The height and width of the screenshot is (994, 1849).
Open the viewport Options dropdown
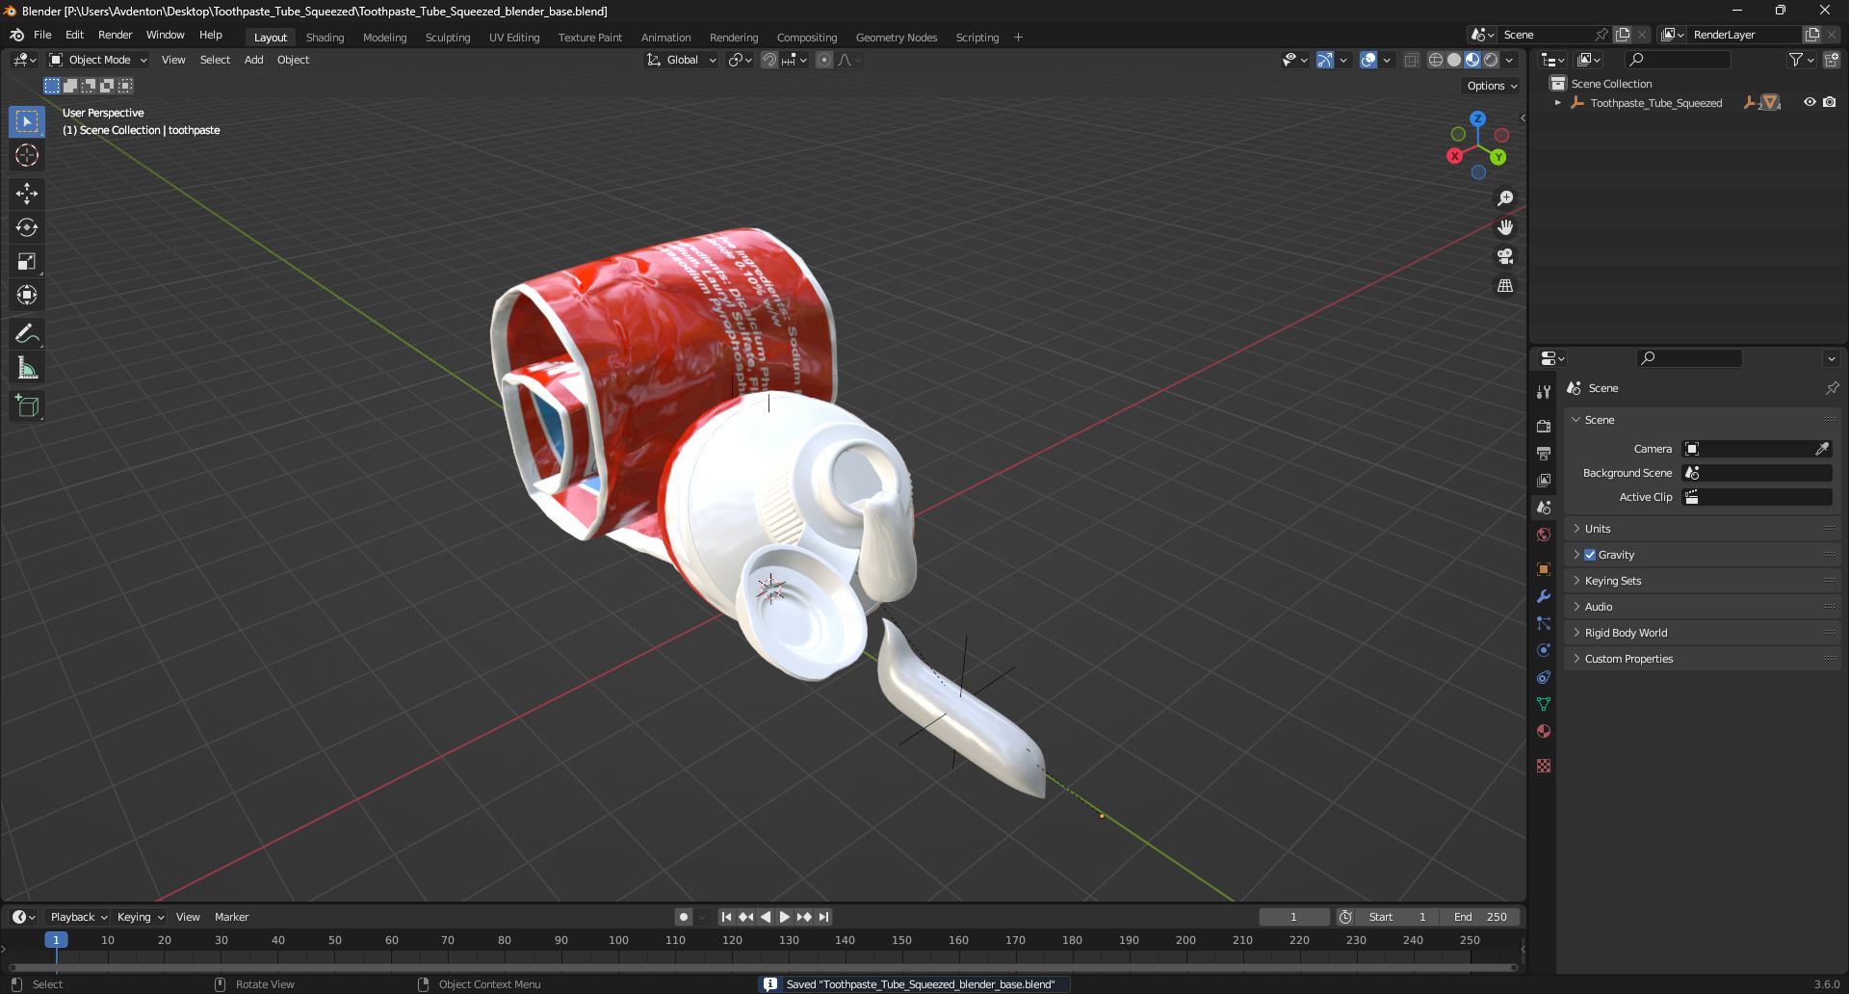[x=1492, y=86]
